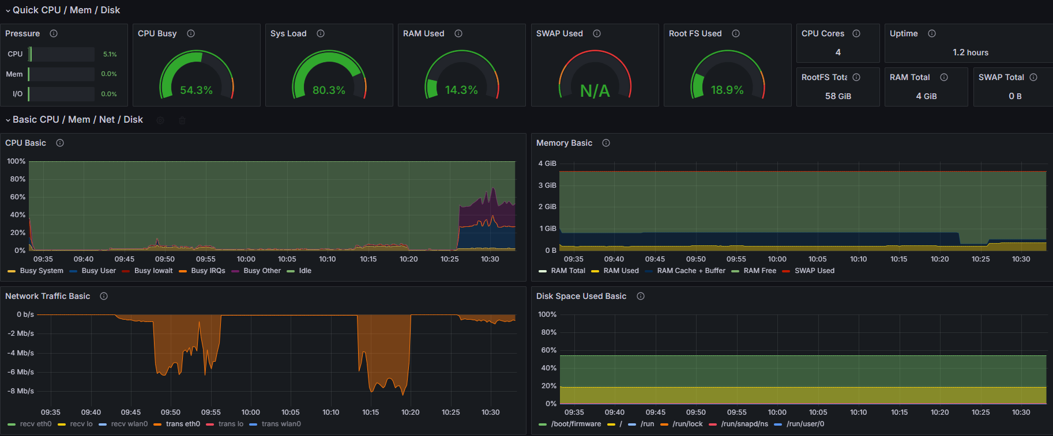Click the SWAP Used gauge showing N/A
Screen dimensions: 1053x436
point(595,78)
